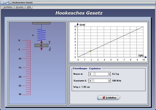Viewport: 156px width, 110px height.
Task: Click the 'Weg s: 1,96 cm' result
Action: [x=82, y=87]
